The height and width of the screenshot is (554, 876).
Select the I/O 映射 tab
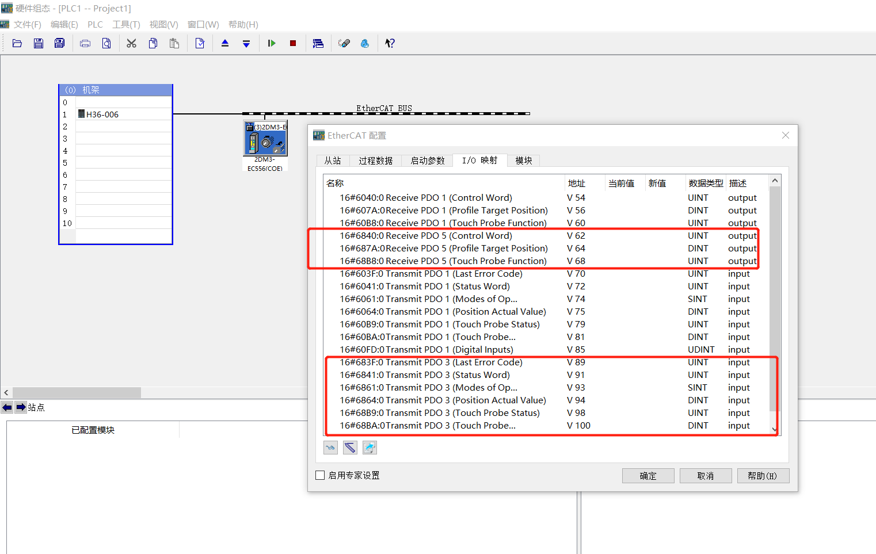(479, 161)
